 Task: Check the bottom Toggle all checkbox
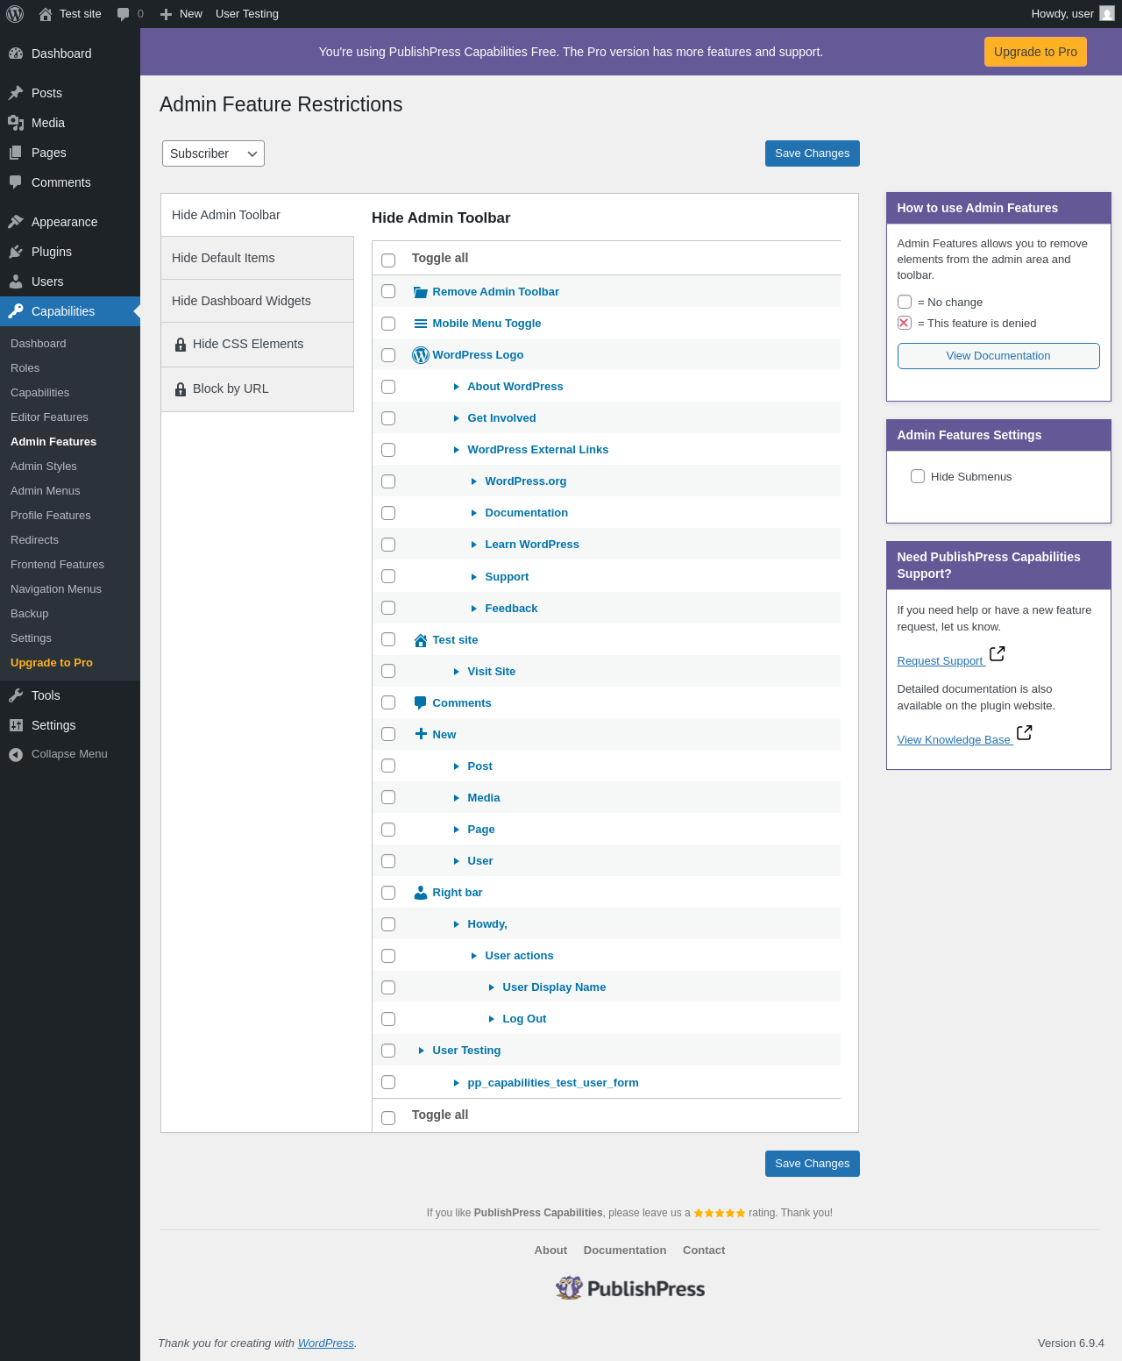[388, 1118]
